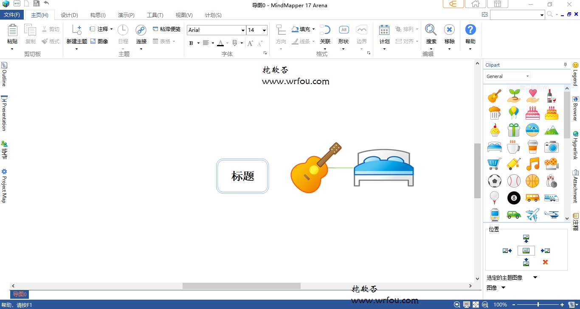Open 计划 (Schedule) calendar icon
Image resolution: width=580 pixels, height=309 pixels.
(384, 30)
